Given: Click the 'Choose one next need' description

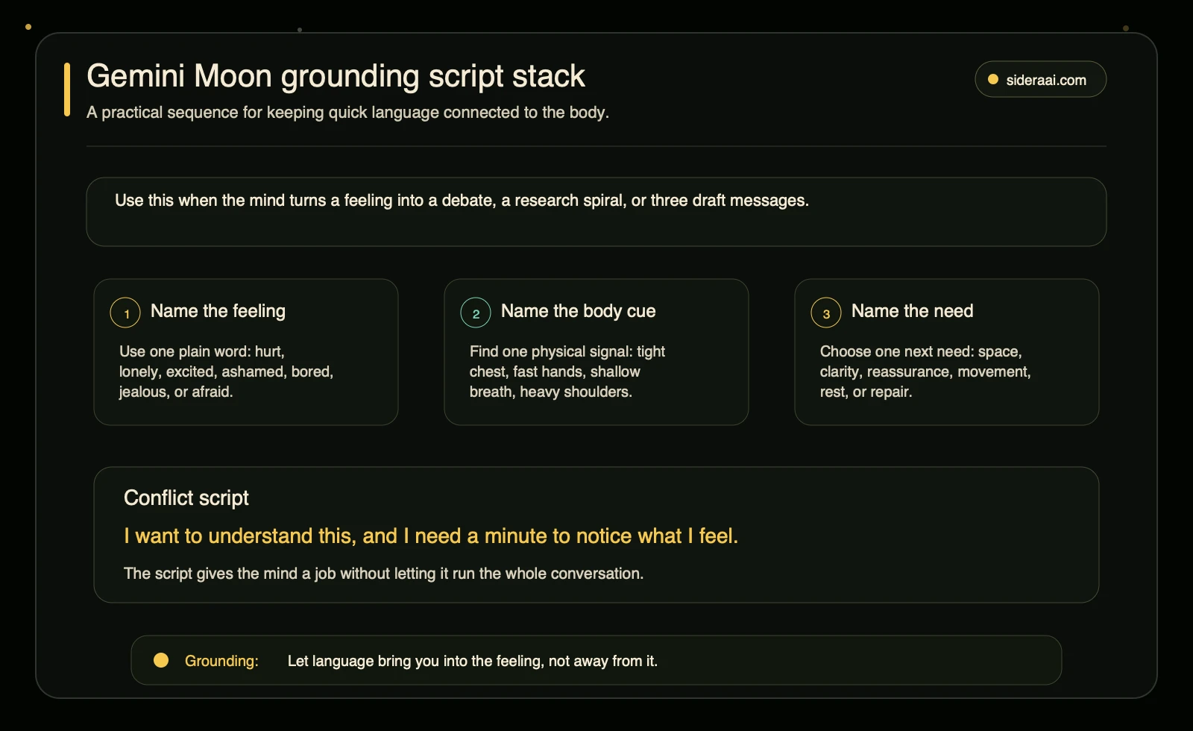Looking at the screenshot, I should (925, 371).
